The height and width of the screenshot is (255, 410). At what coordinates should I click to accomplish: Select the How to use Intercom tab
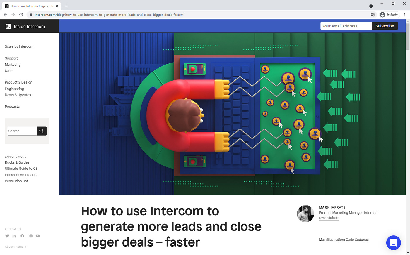coord(32,6)
